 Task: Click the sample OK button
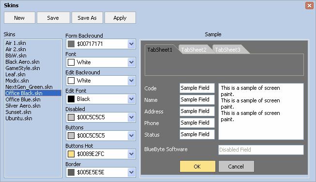(x=197, y=167)
